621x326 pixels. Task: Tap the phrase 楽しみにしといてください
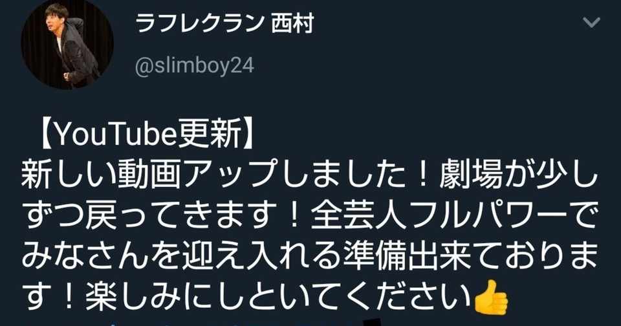278,298
